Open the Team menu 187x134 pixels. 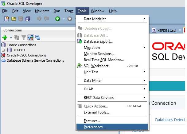coord(69,11)
